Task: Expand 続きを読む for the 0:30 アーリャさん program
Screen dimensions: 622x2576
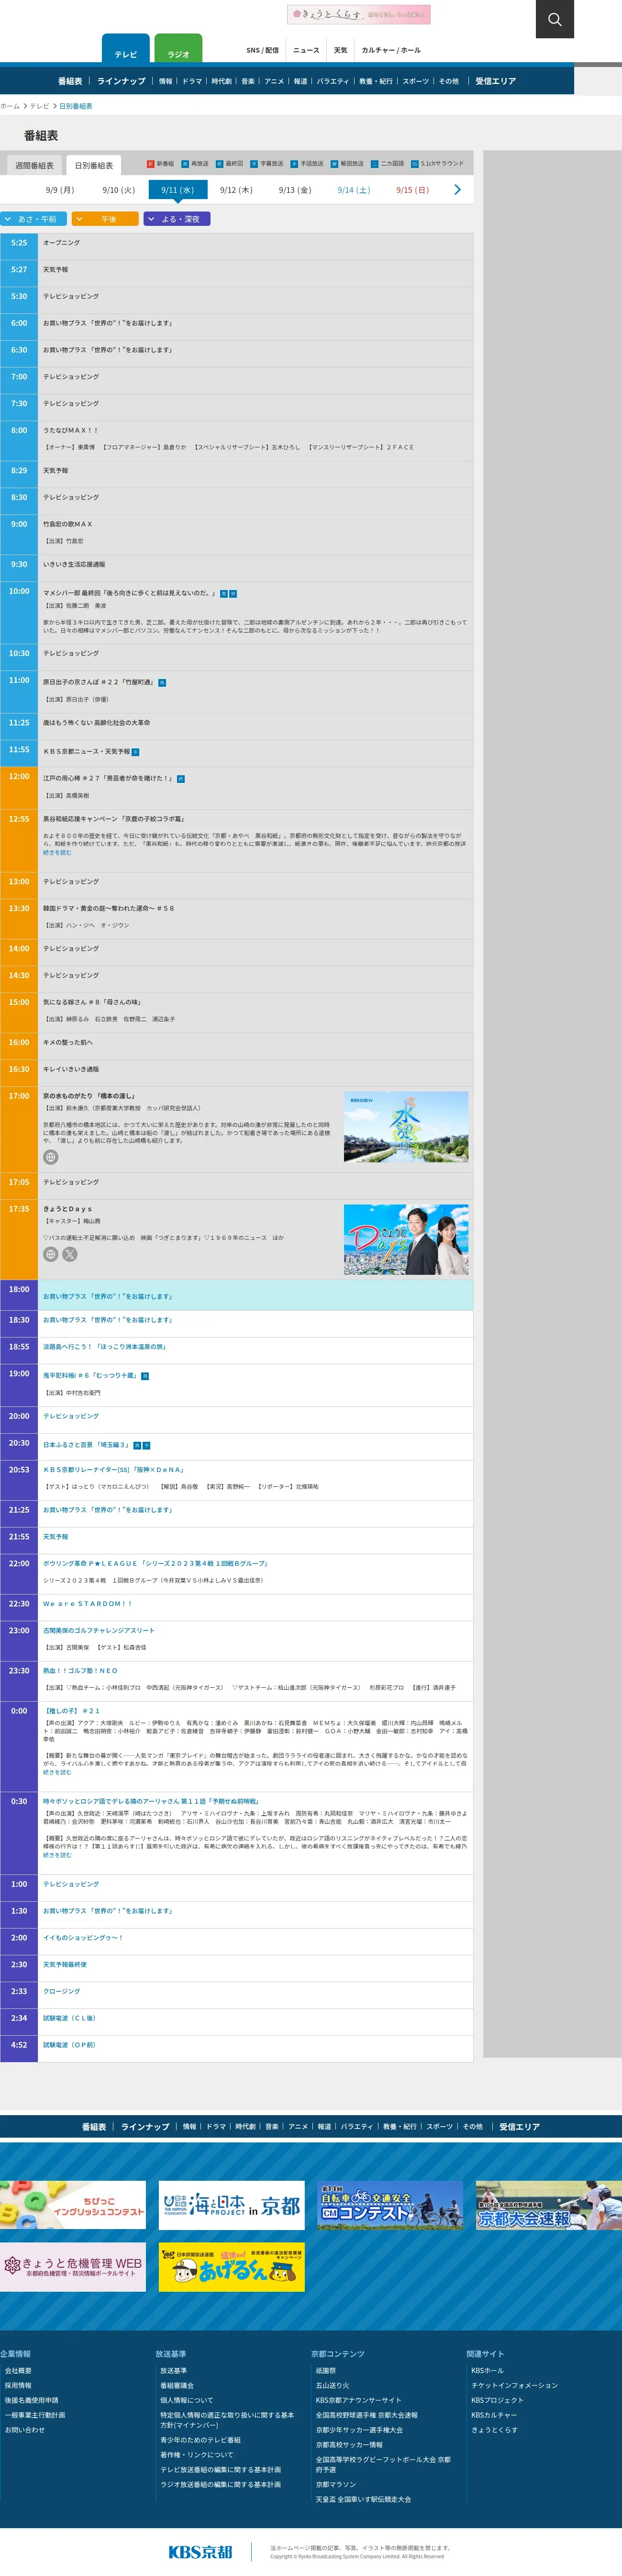Action: click(x=57, y=1855)
